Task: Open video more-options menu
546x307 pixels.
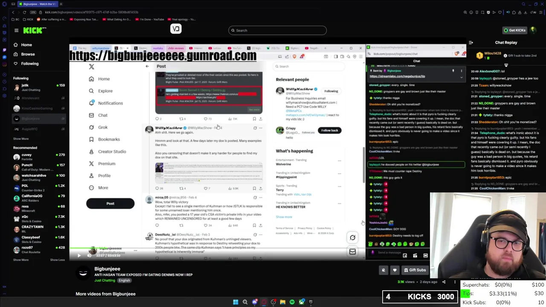Action: point(455,282)
